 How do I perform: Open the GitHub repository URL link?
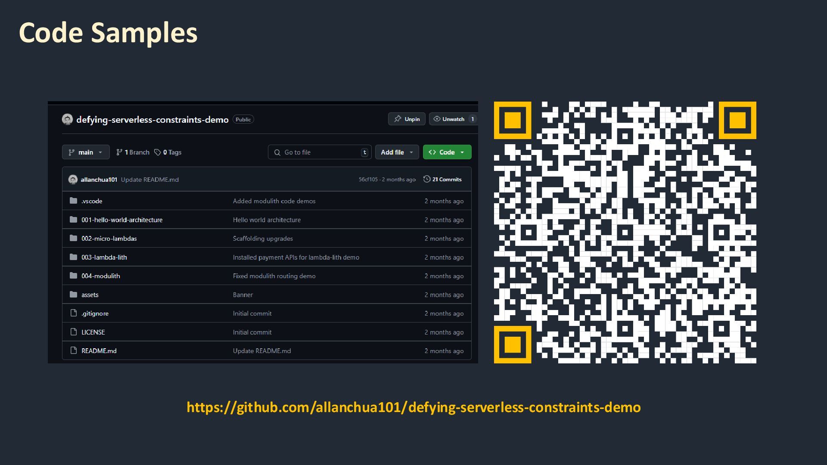[x=413, y=407]
